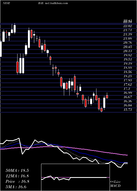Select the 20.76 price level label
The width and height of the screenshot is (137, 191).
pos(127,43)
